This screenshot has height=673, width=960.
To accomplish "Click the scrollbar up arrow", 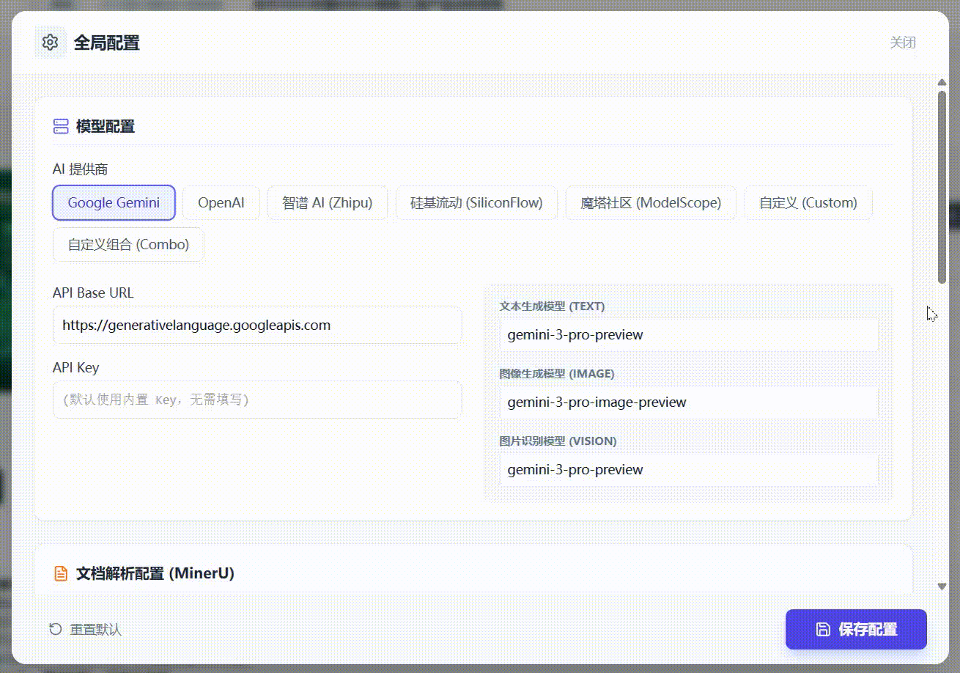I will [942, 82].
